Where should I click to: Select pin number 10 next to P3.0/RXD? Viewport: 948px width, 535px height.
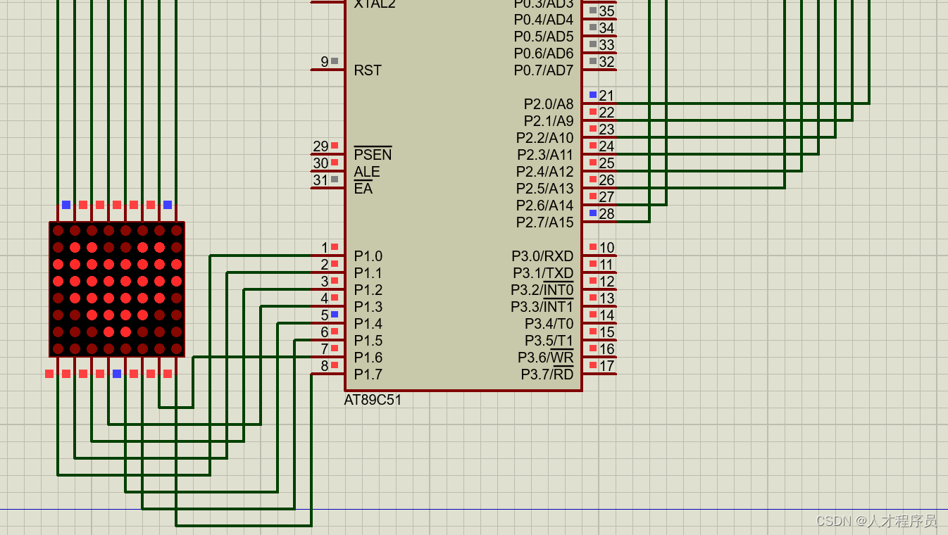[606, 248]
